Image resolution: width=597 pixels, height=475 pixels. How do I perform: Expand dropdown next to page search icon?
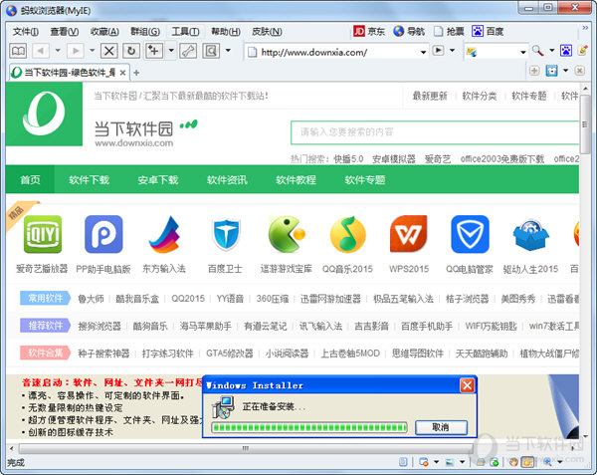[x=228, y=50]
